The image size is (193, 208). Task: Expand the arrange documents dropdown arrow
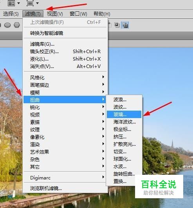point(19,3)
